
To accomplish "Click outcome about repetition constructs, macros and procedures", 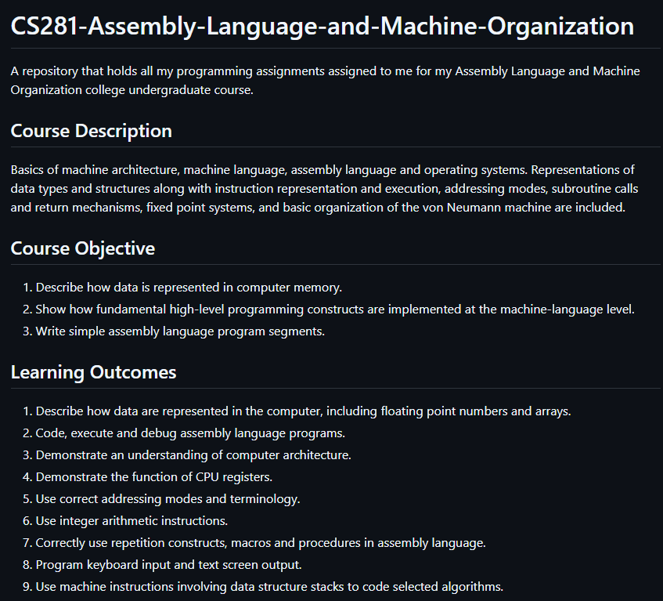I will click(x=261, y=543).
